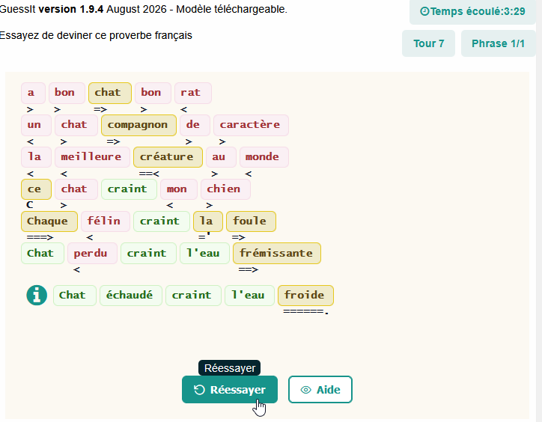Click the word tile 'froide' in the answer row

(x=305, y=296)
